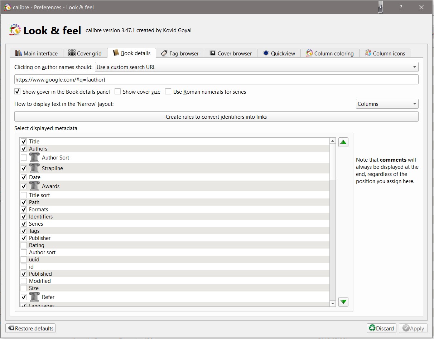This screenshot has height=339, width=434.
Task: Click the Help question mark icon
Action: pos(401,7)
